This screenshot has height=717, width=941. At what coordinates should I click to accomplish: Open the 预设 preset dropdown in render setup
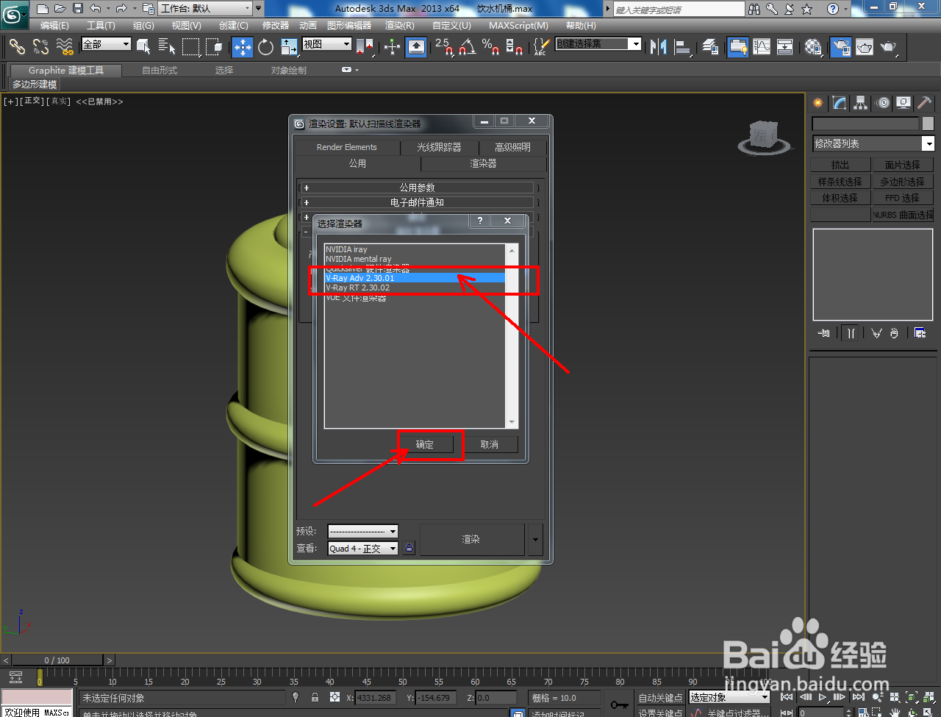362,531
